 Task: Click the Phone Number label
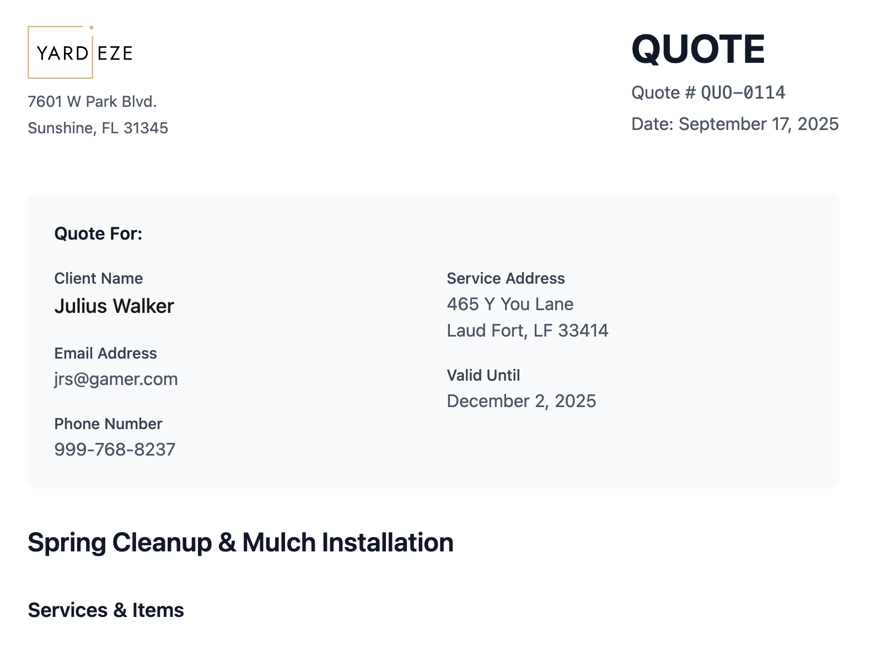(108, 424)
